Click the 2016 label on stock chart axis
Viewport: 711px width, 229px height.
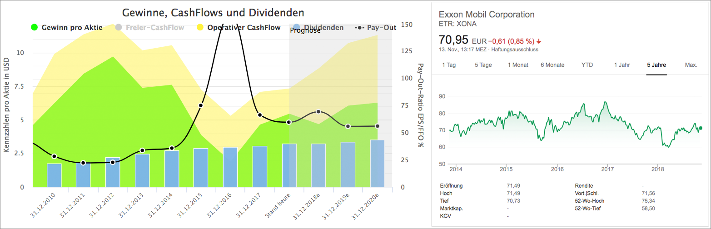(557, 169)
